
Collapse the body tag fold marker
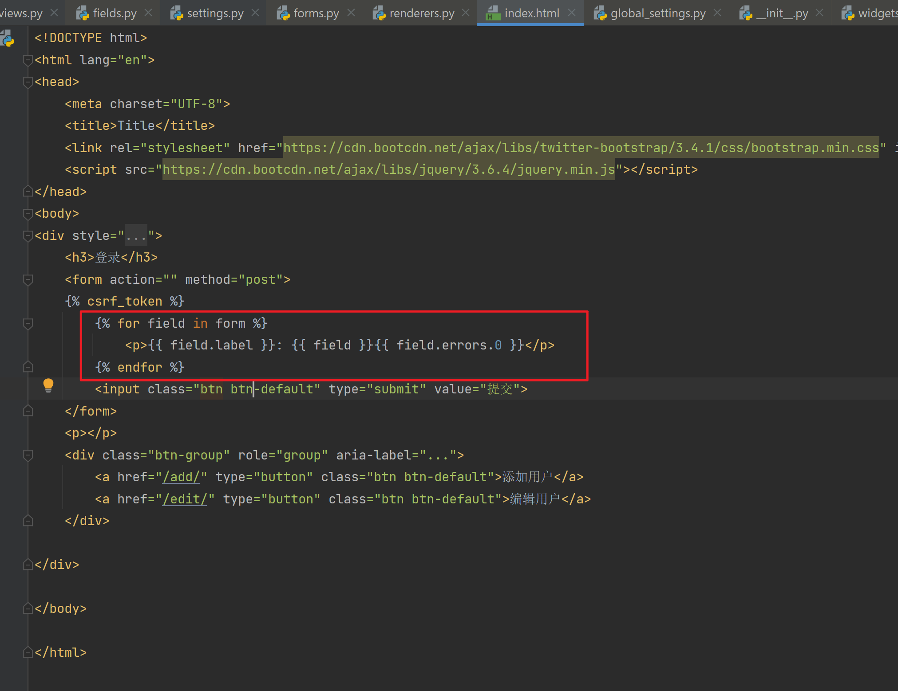28,214
